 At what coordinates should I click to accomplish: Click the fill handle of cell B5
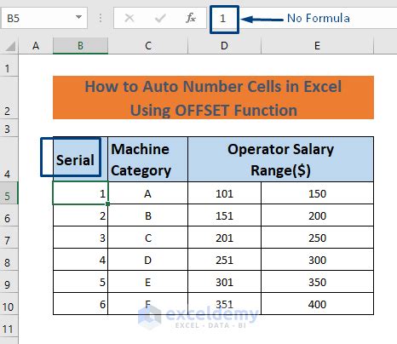point(107,204)
